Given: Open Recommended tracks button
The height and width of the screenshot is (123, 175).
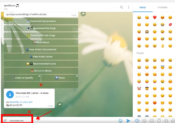Looking at the screenshot, I should [x=41, y=64].
